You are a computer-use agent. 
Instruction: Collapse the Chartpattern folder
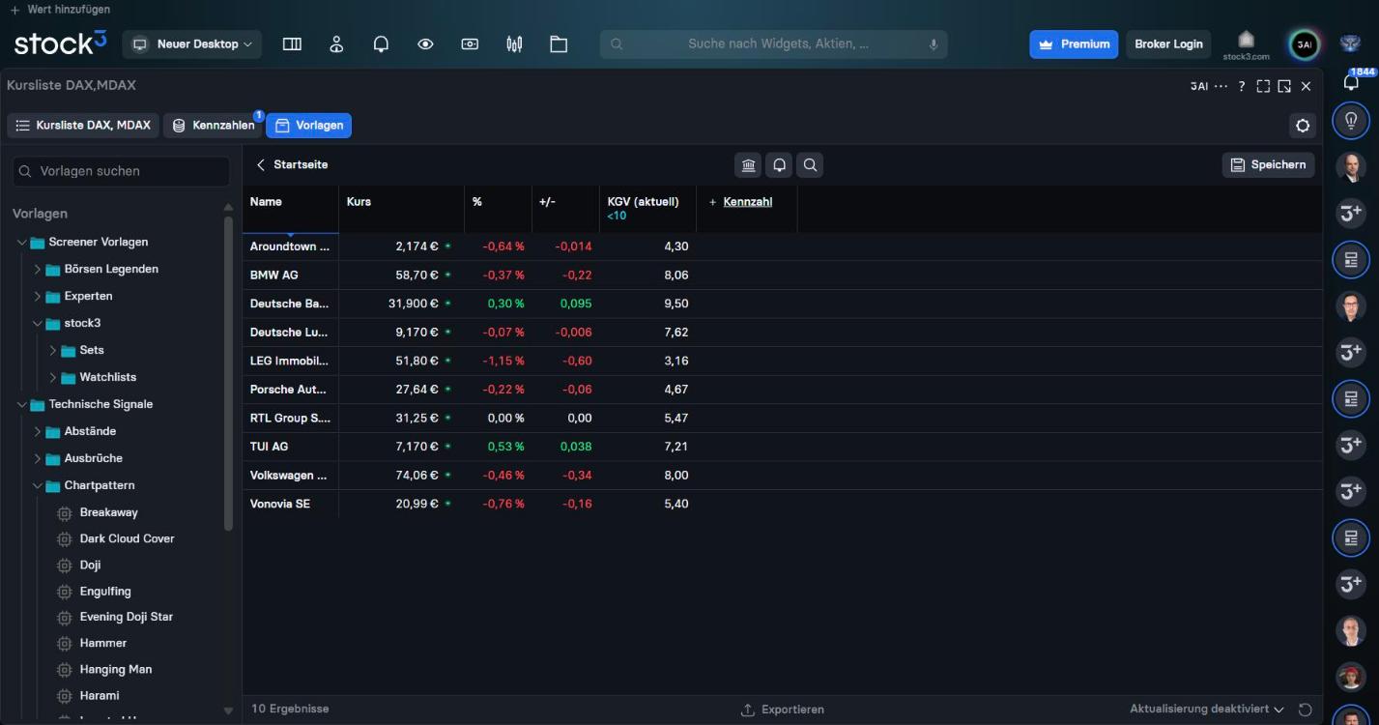[38, 486]
